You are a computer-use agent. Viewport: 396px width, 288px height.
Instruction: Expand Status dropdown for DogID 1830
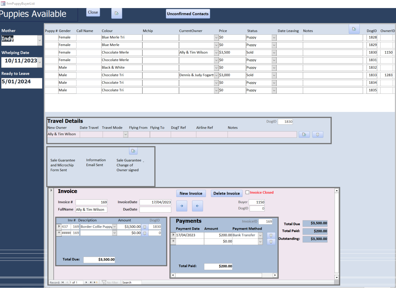(x=274, y=52)
